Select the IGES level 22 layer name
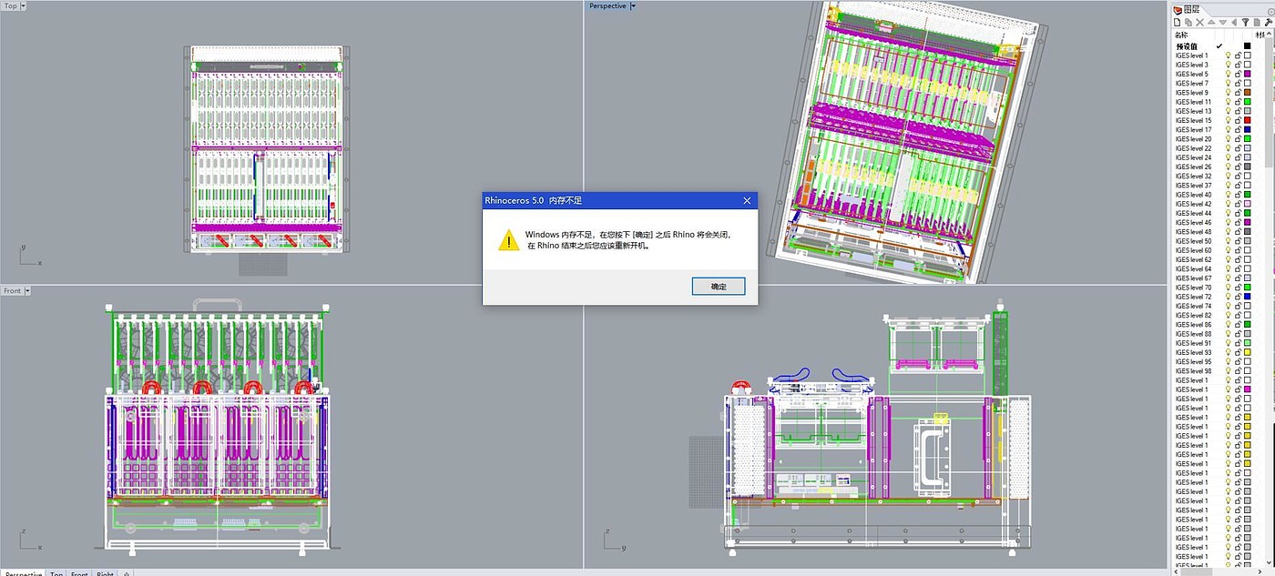 pyautogui.click(x=1194, y=148)
